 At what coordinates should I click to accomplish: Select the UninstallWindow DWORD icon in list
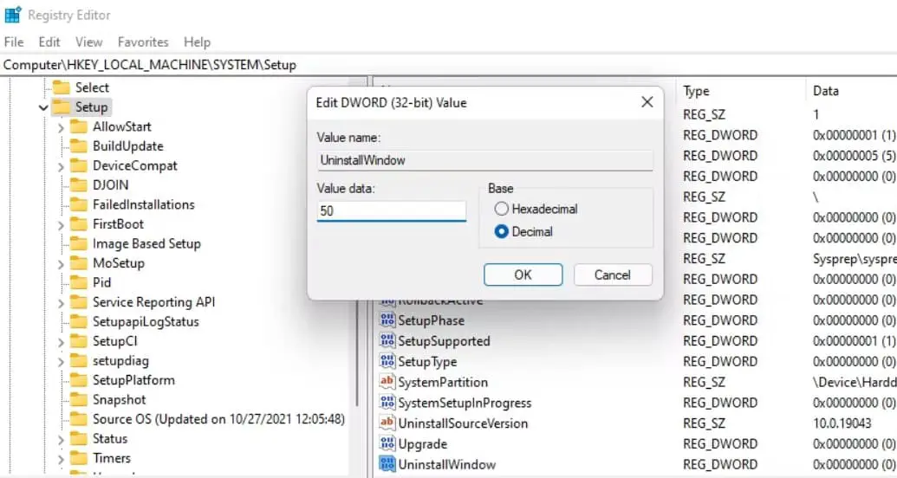pyautogui.click(x=387, y=464)
